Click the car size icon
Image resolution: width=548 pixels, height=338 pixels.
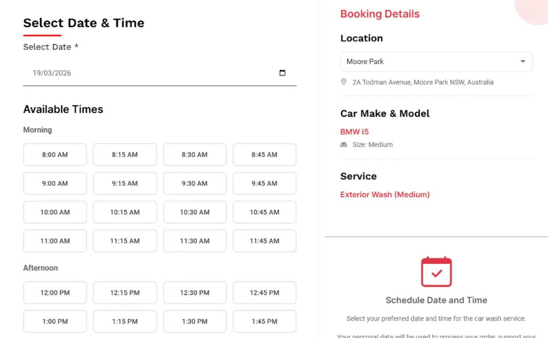click(344, 144)
